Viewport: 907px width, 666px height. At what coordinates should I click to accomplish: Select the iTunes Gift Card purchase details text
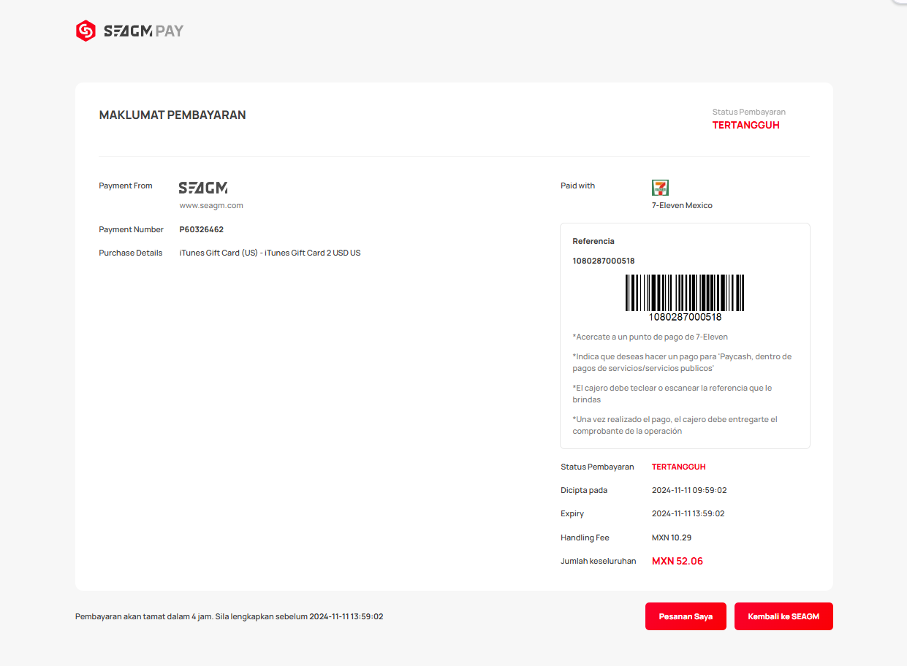[270, 253]
